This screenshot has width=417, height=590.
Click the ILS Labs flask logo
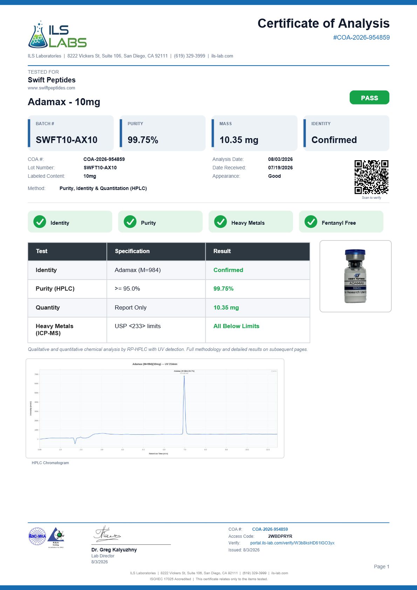click(x=57, y=34)
